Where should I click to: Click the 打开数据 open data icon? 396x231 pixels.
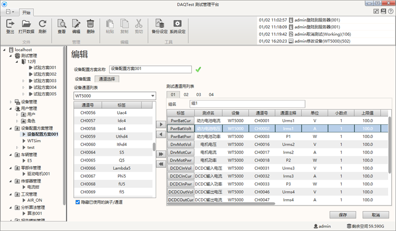(x=27, y=24)
